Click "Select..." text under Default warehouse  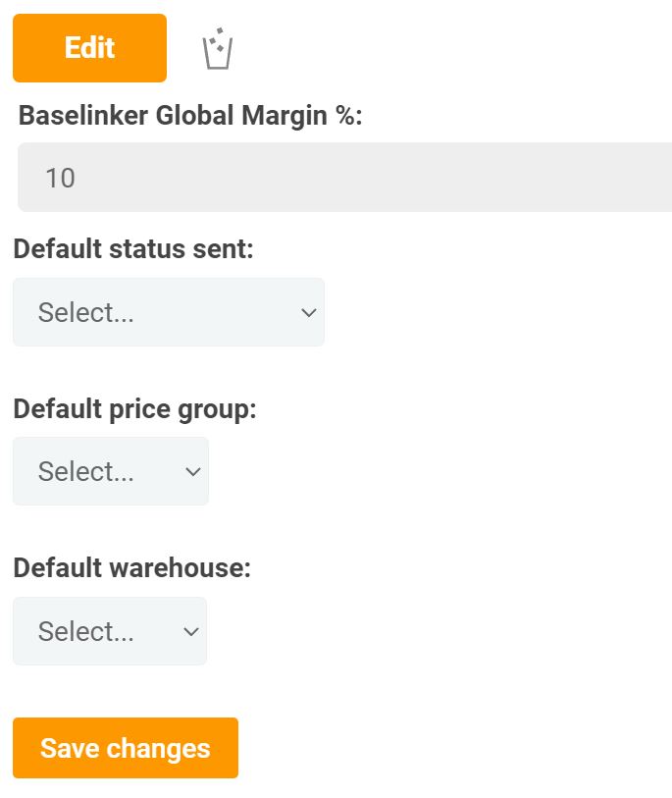point(86,632)
